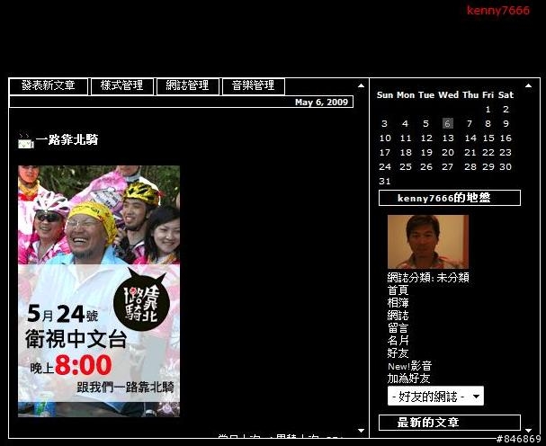Select day 31 in the calendar
This screenshot has height=446, width=546.
(385, 181)
